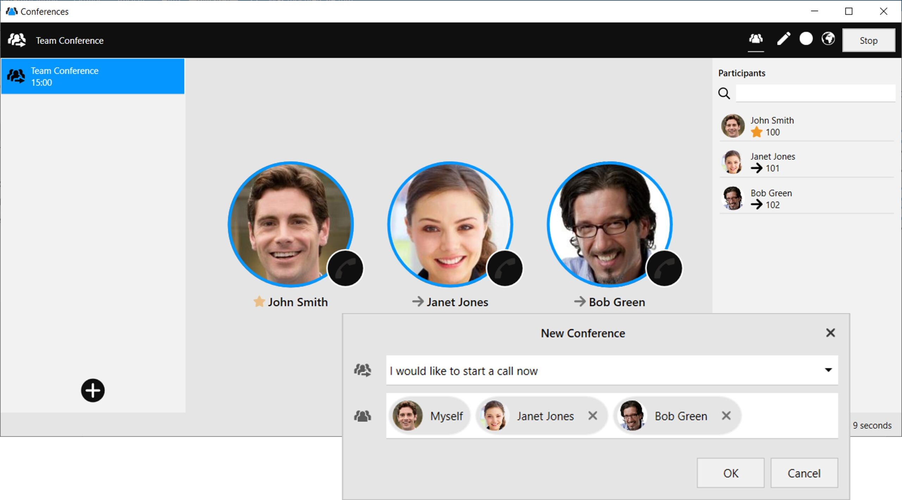This screenshot has width=902, height=500.
Task: Open the participants panel icon in header
Action: (756, 39)
